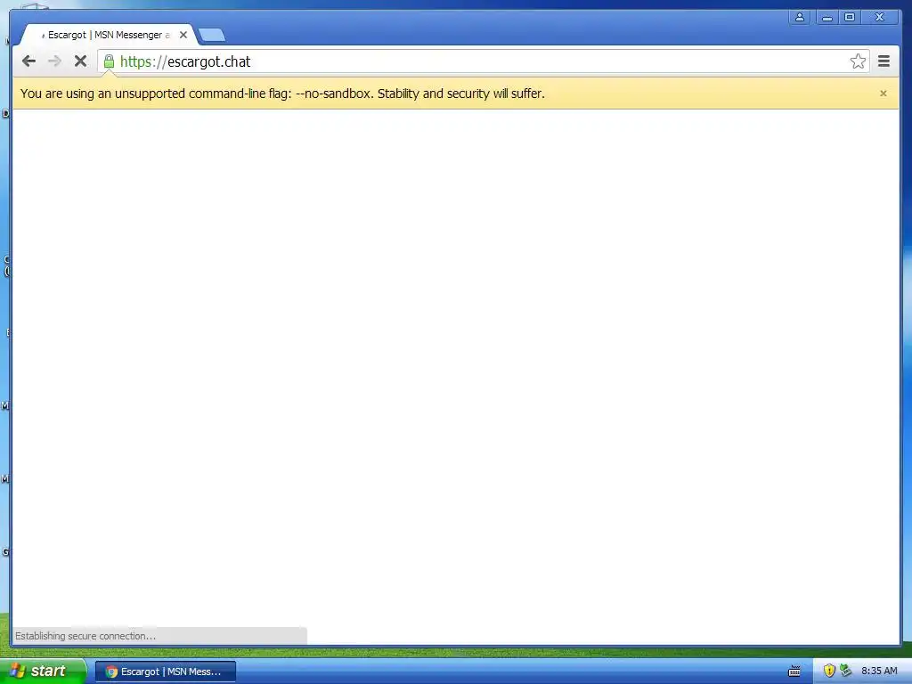
Task: Dismiss the no-sandbox warning bar
Action: pos(883,93)
